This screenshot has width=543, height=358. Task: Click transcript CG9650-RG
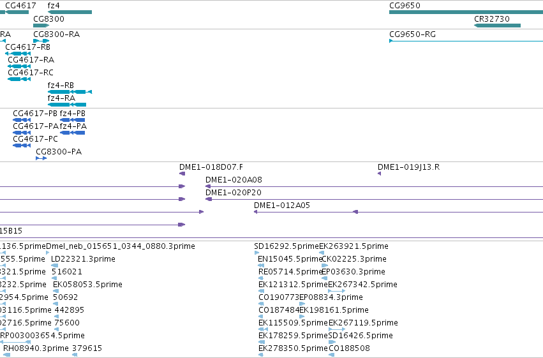pos(466,41)
